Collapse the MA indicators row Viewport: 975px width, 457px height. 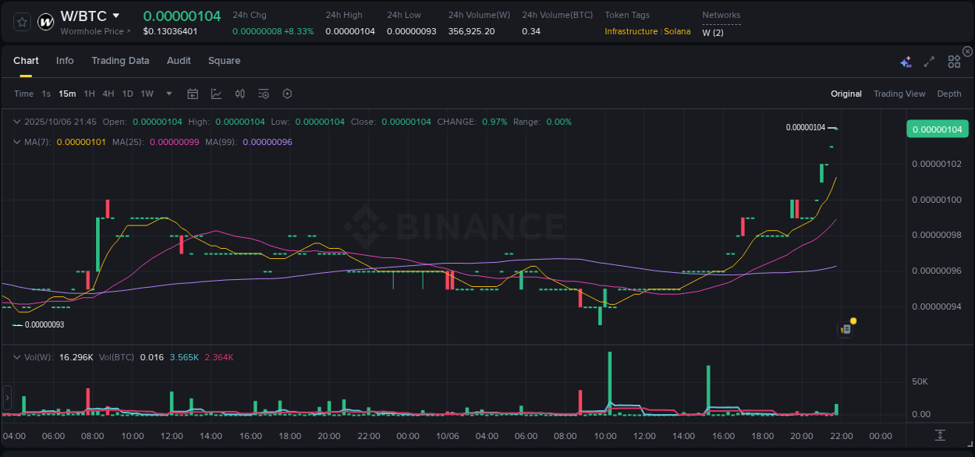click(16, 142)
